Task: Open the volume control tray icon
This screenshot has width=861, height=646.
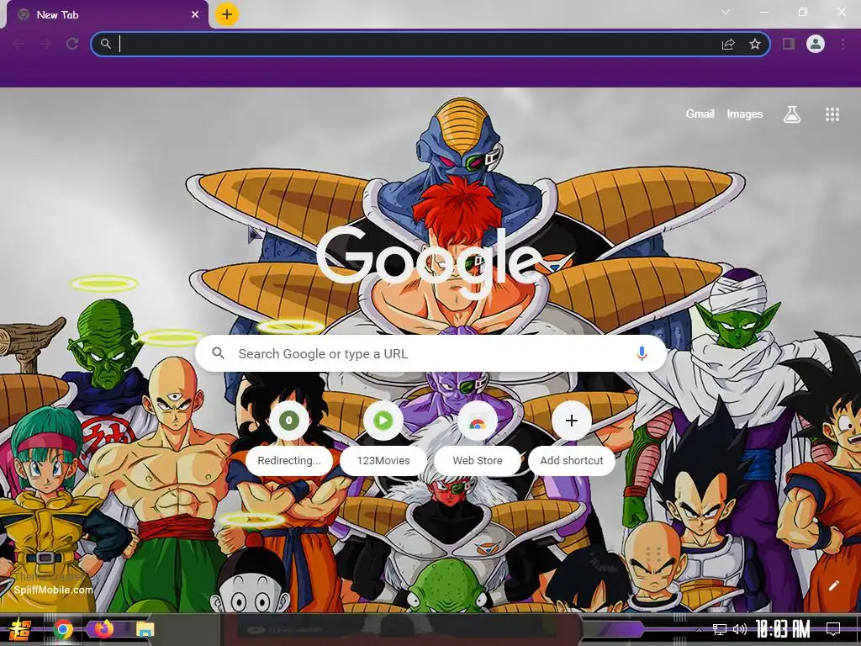Action: [x=740, y=629]
